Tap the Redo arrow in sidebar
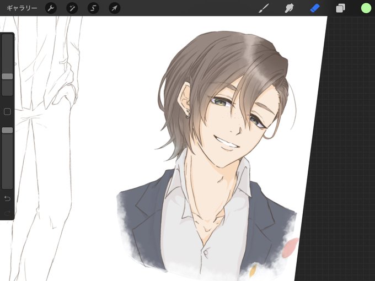Screen dimensions: 375x281 (x=7, y=213)
